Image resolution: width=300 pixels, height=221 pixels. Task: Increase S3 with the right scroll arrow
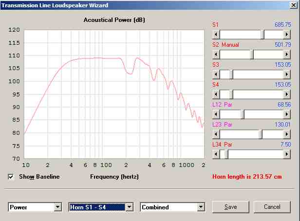286,74
